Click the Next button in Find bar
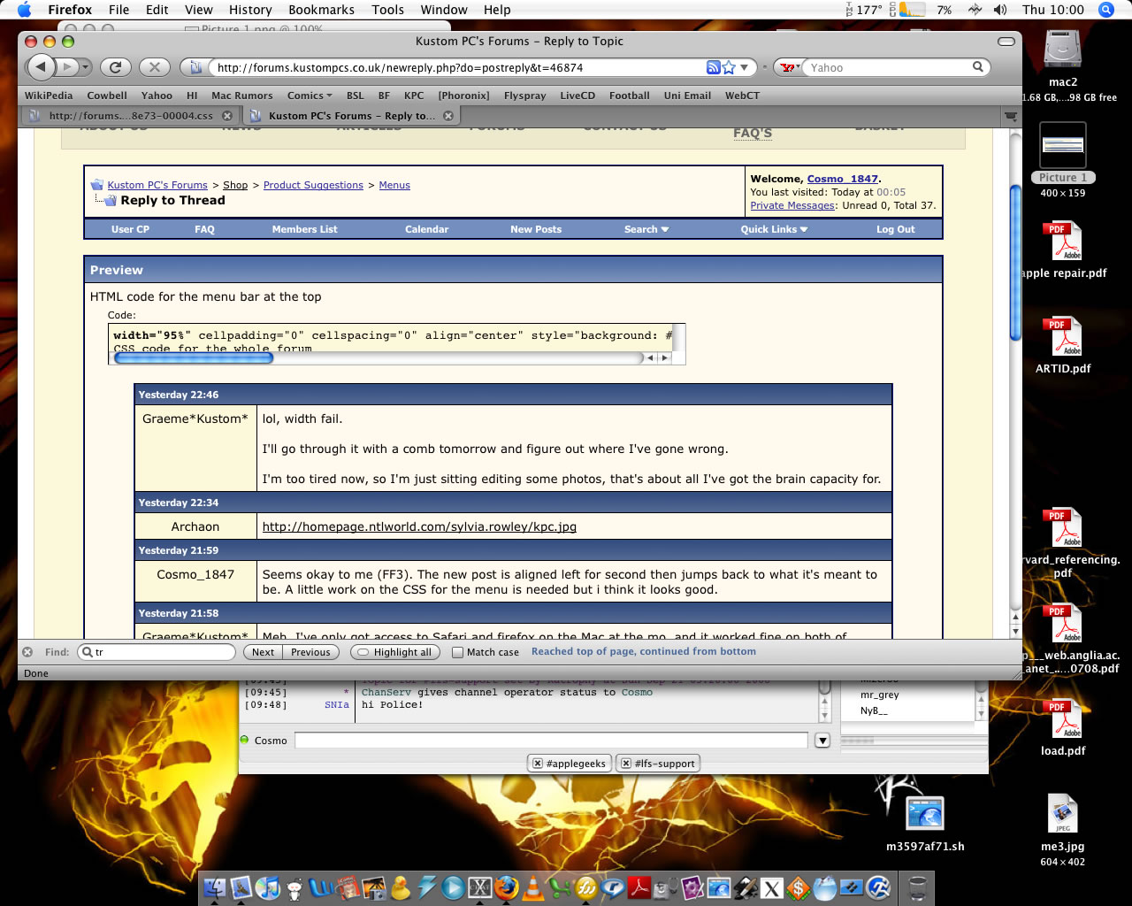Image resolution: width=1132 pixels, height=906 pixels. pos(263,652)
